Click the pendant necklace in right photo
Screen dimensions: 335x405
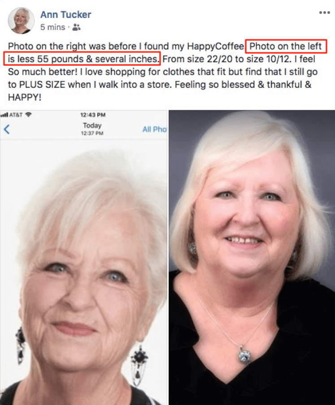244,355
